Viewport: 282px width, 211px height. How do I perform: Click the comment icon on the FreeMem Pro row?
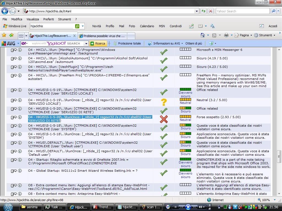coord(14,76)
